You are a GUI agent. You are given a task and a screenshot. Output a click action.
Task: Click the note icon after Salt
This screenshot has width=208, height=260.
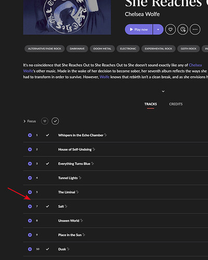pyautogui.click(x=66, y=206)
